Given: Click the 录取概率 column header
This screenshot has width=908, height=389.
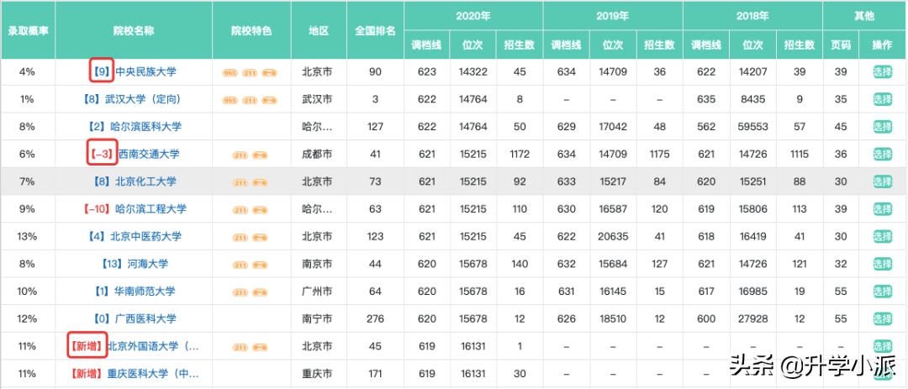Looking at the screenshot, I should pyautogui.click(x=28, y=30).
